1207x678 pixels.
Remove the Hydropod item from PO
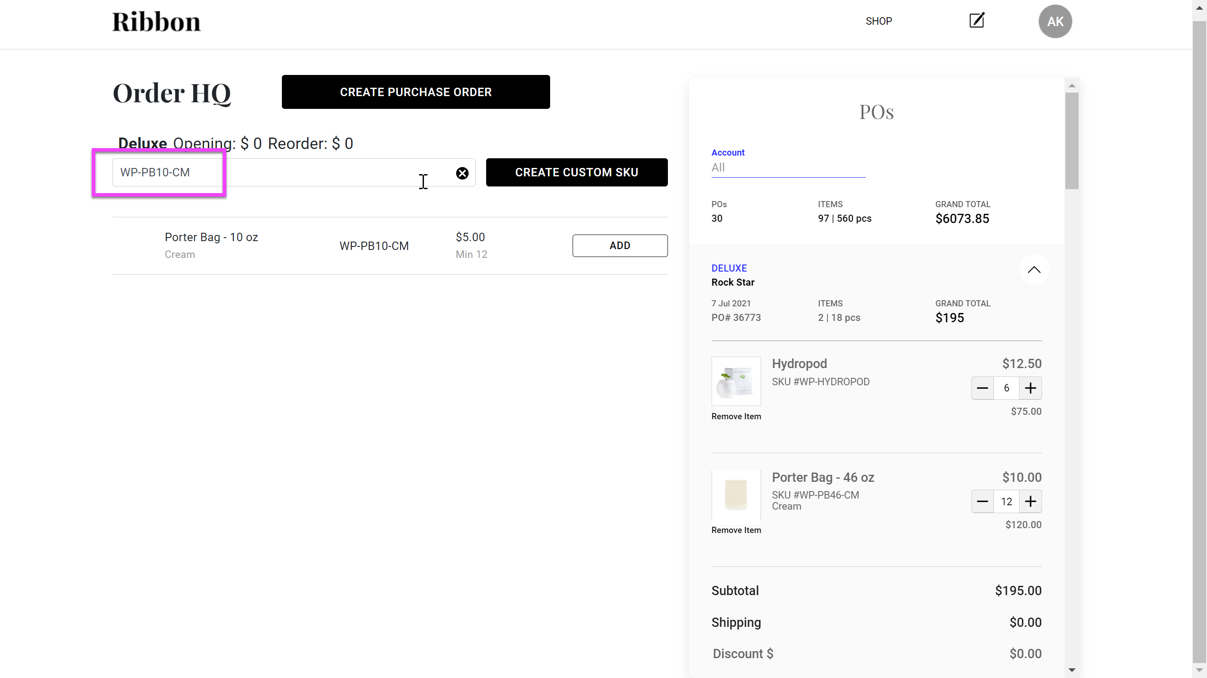[x=736, y=416]
